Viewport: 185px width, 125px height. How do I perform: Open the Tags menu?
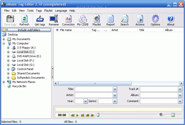pyautogui.click(x=39, y=11)
